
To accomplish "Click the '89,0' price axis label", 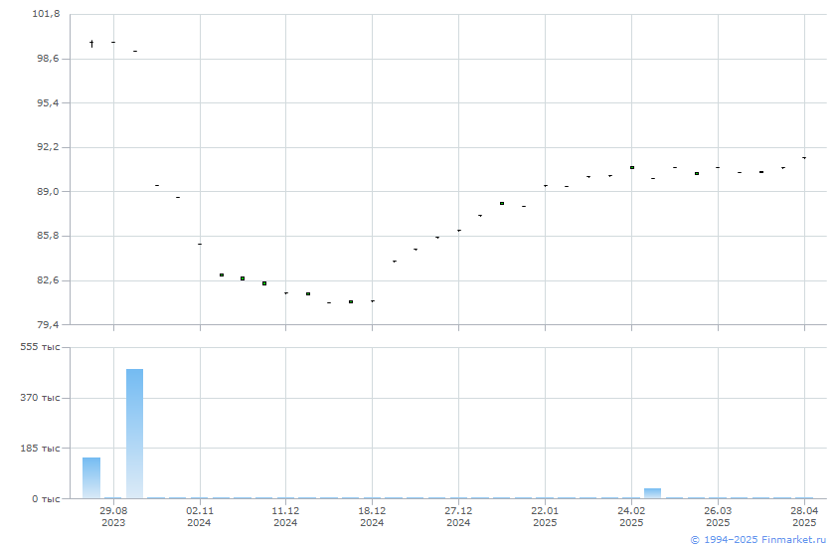I will (49, 191).
